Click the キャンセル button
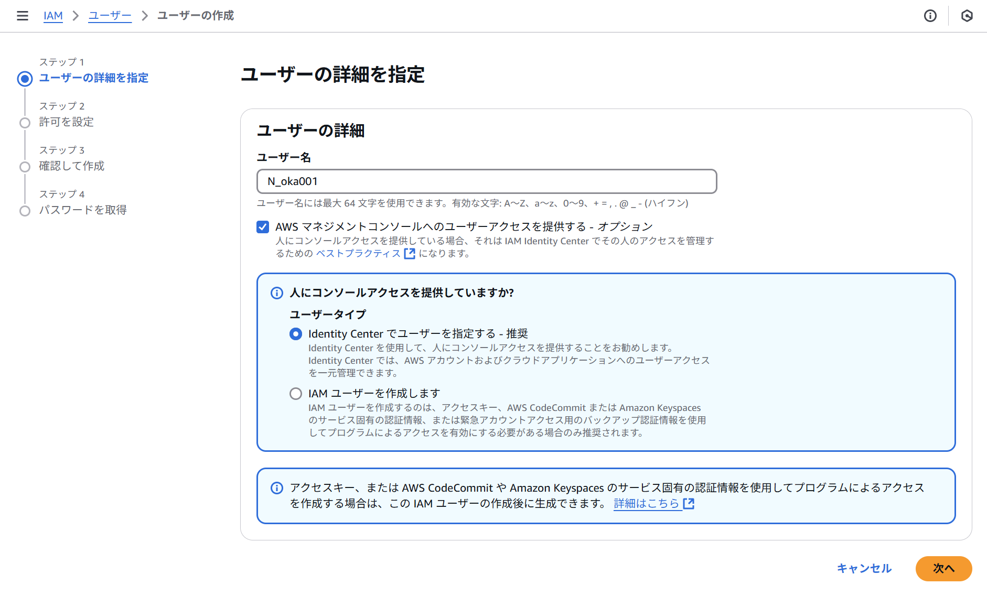The height and width of the screenshot is (596, 987). (x=864, y=569)
